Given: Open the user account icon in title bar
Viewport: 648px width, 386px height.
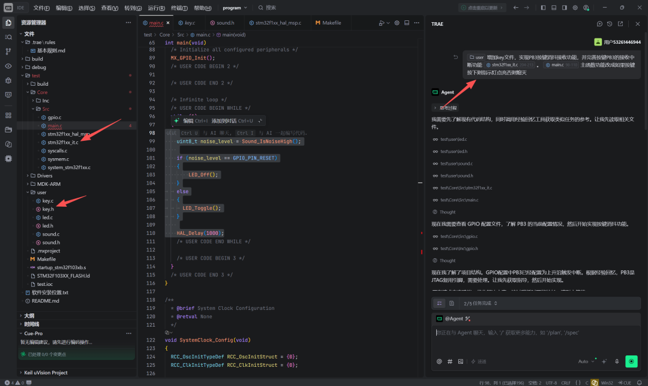Looking at the screenshot, I should pos(586,7).
